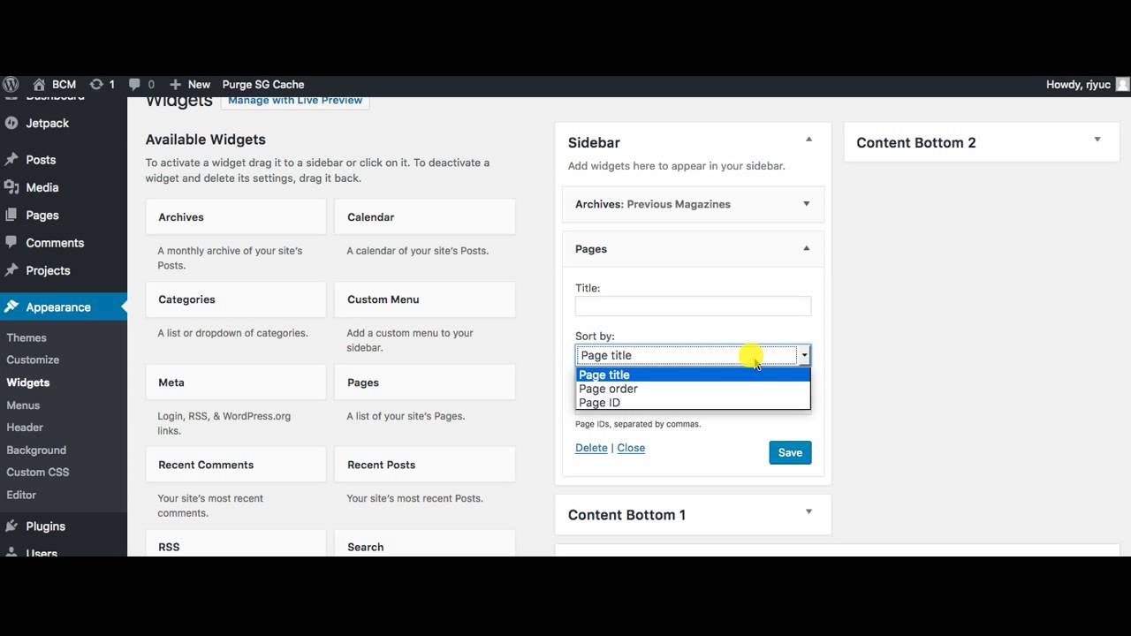Click the 'Available Widgets' heading
Screen dimensions: 1131x636
[205, 140]
